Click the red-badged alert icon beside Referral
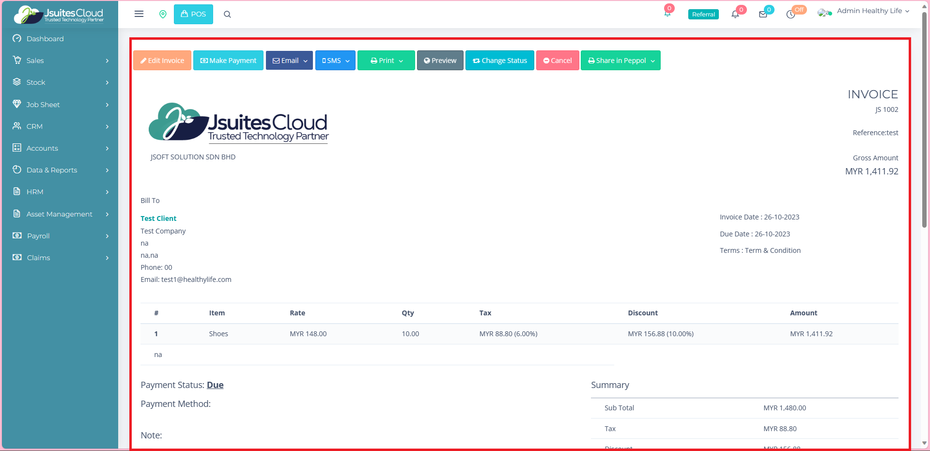 pos(667,13)
